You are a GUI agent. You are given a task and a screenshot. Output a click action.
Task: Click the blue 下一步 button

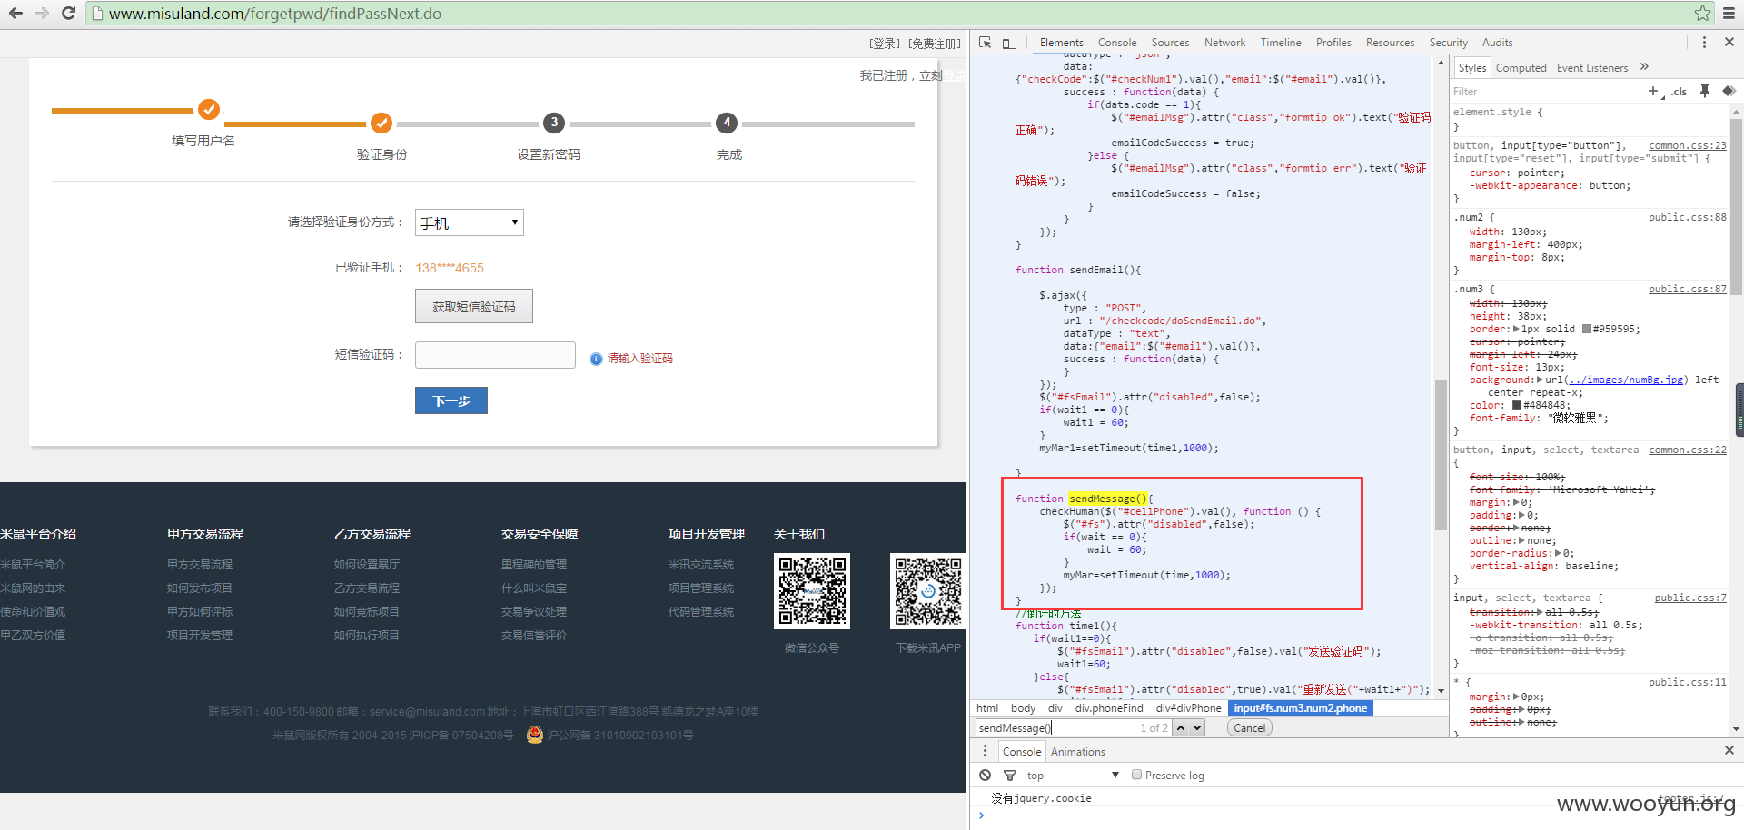tap(451, 400)
